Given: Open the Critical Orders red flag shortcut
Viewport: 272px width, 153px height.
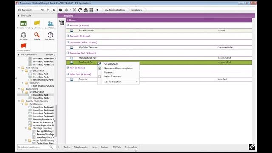Looking at the screenshot, I should click(x=24, y=46).
